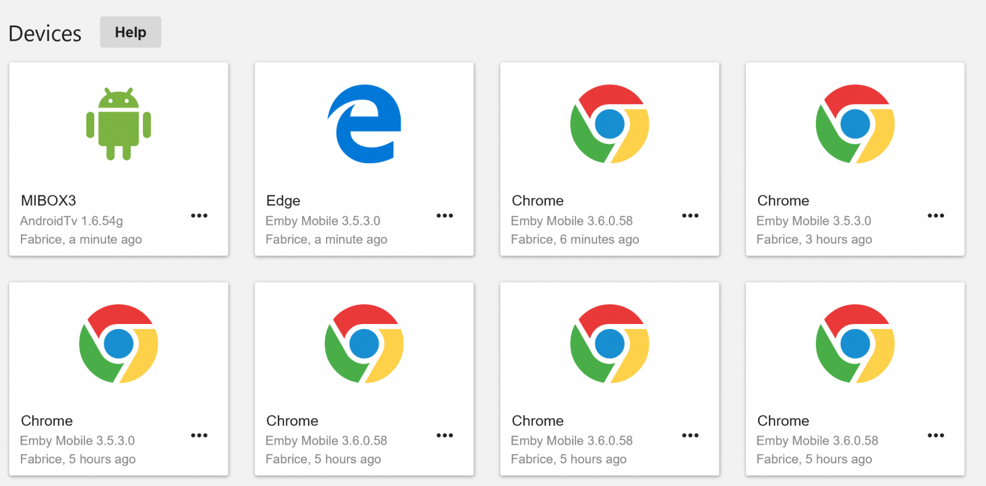
Task: Click the AndroidTv 1.6.54g version text
Action: [71, 221]
